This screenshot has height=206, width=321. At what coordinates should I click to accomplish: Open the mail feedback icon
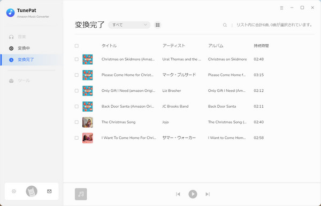point(49,191)
